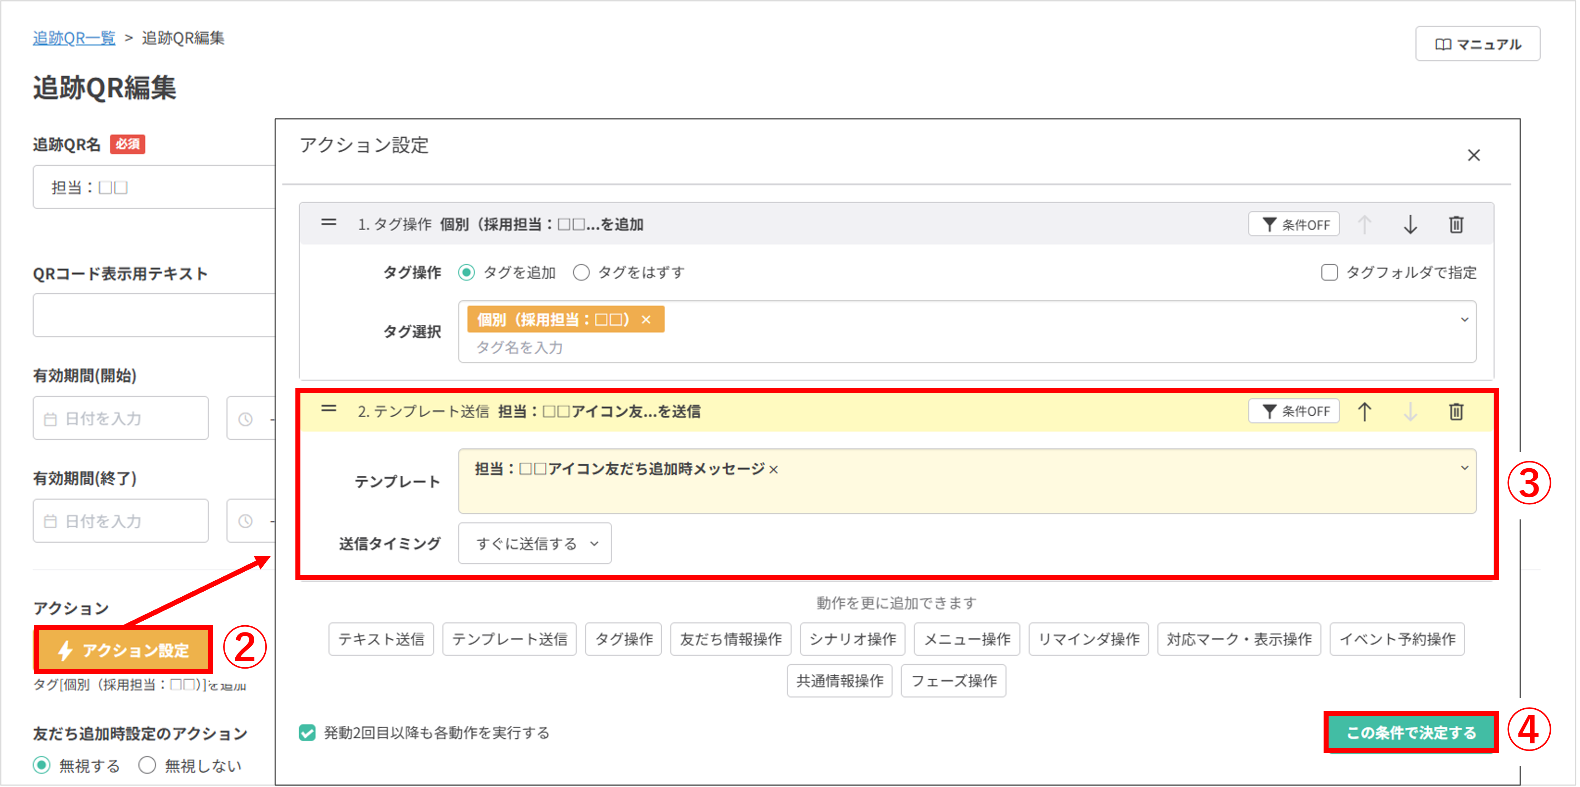Image resolution: width=1580 pixels, height=787 pixels.
Task: Remove the tag 個別（採用担当：□□） via its ×
Action: 647,319
